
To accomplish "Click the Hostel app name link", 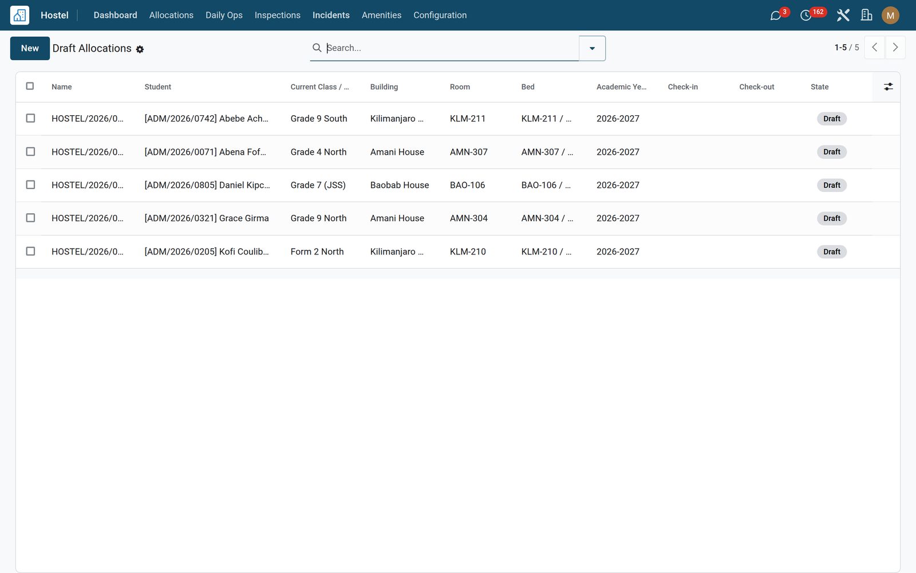I will pyautogui.click(x=54, y=15).
